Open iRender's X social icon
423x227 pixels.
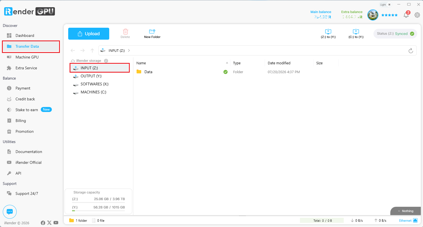click(49, 223)
